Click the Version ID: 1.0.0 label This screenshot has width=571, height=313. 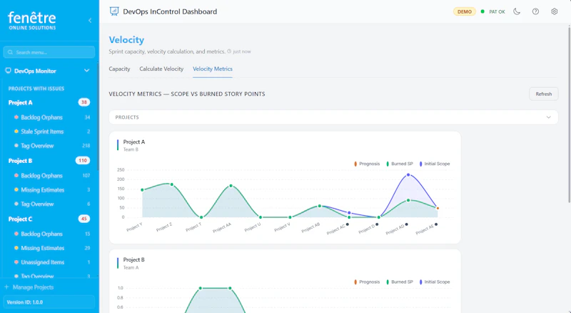click(x=25, y=302)
